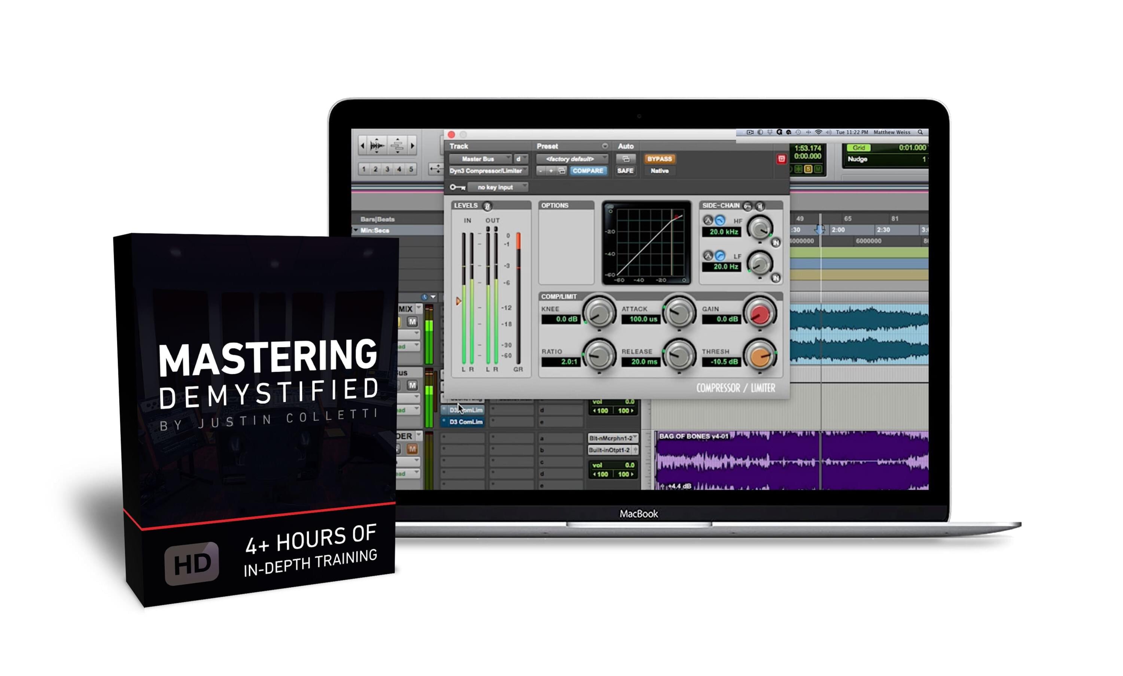The width and height of the screenshot is (1123, 676).
Task: Select the audio zoom tool in the toolbar
Action: (x=377, y=145)
